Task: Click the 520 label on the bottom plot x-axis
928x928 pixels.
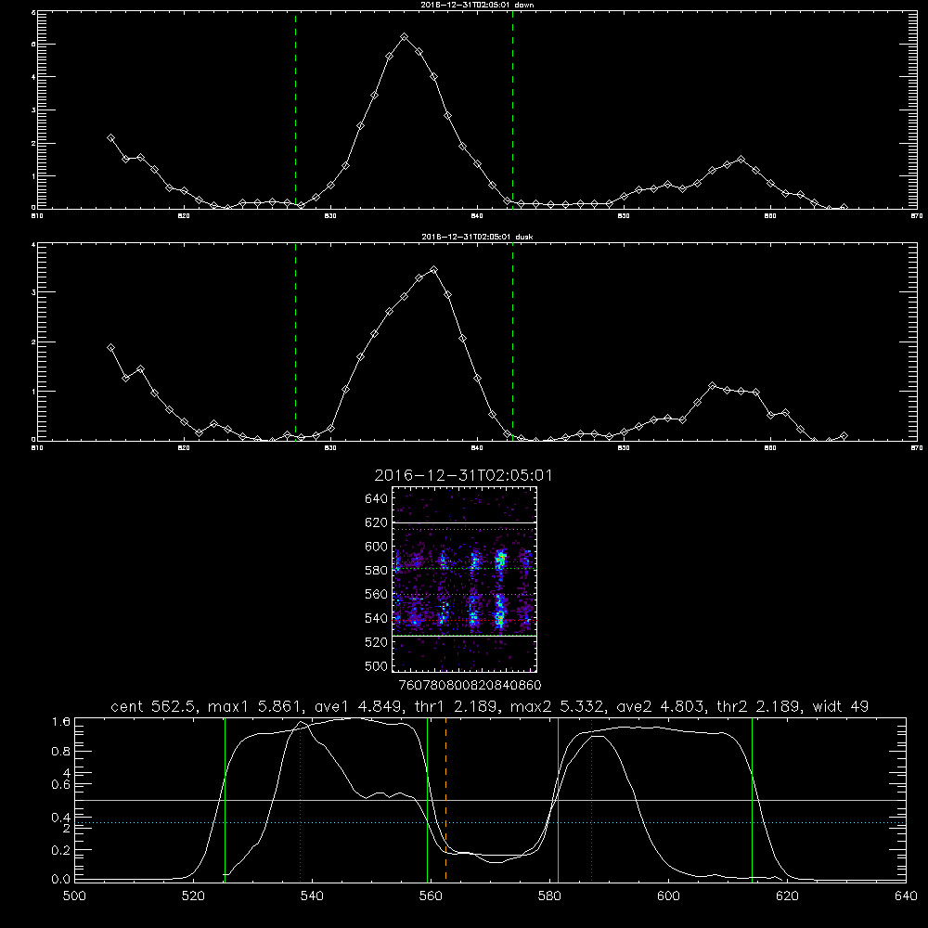Action: tap(193, 896)
